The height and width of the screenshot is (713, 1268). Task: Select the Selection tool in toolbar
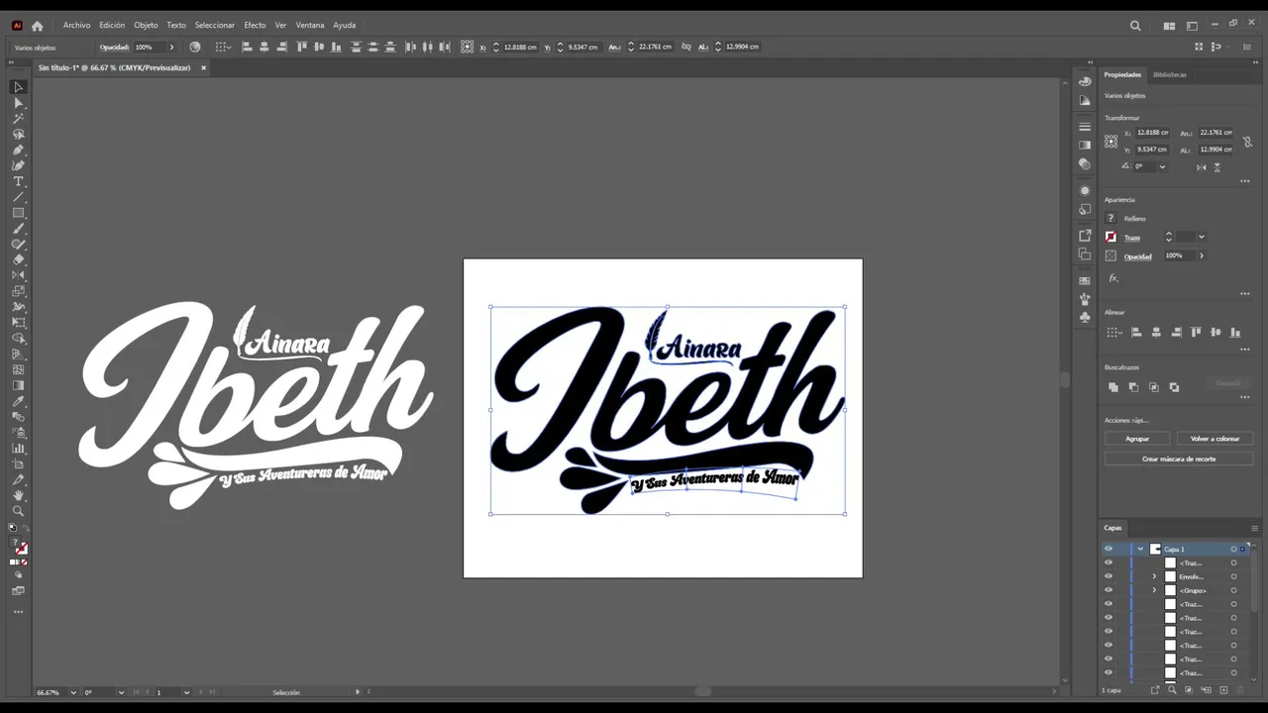point(18,87)
